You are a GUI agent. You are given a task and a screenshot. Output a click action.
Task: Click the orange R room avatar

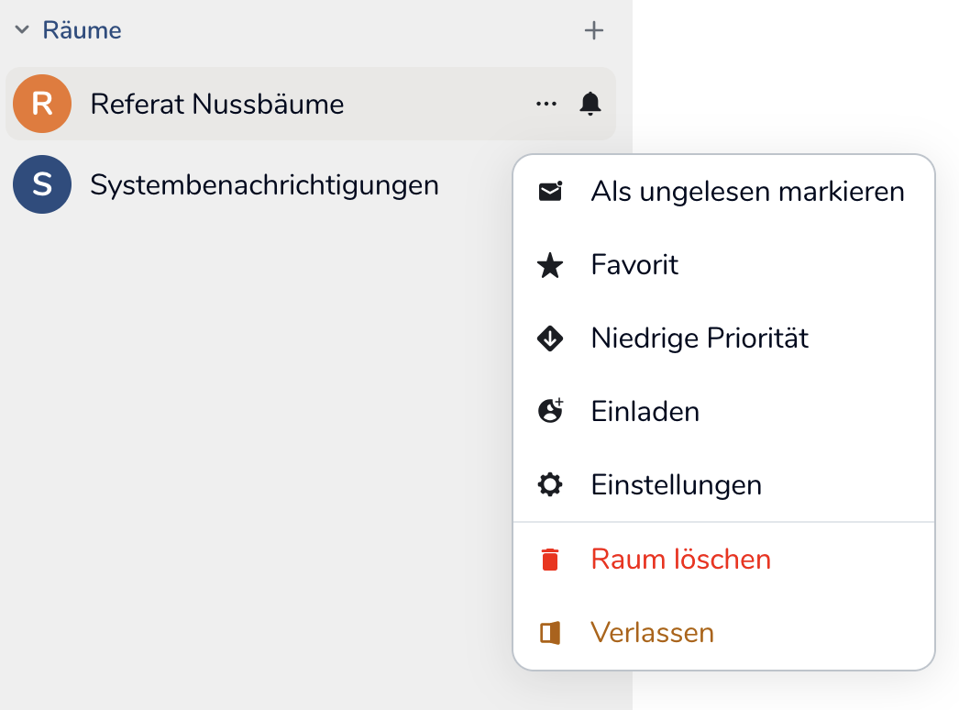(42, 104)
